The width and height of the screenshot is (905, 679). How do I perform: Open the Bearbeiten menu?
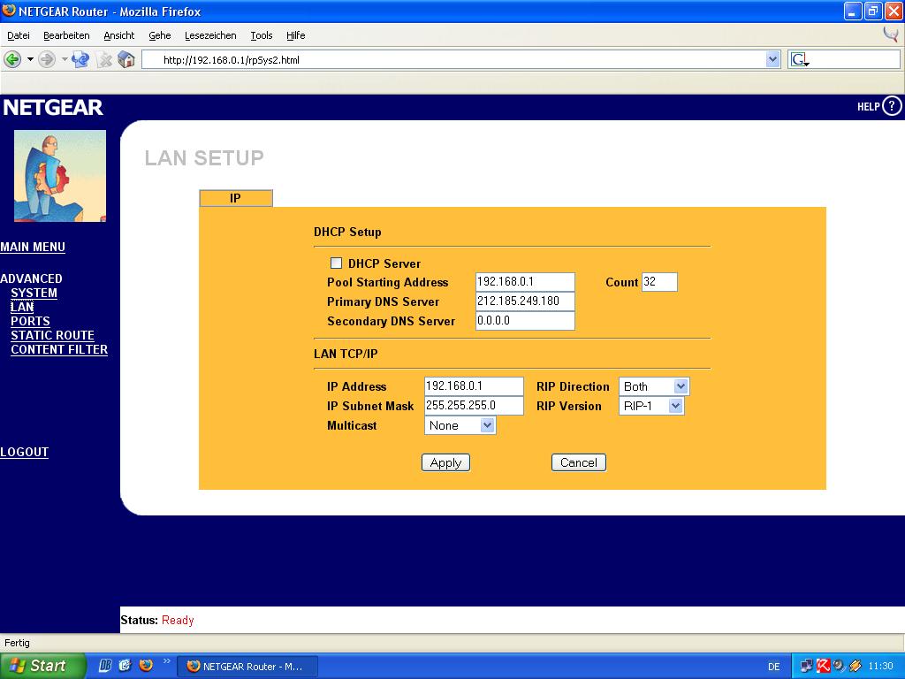(x=66, y=35)
